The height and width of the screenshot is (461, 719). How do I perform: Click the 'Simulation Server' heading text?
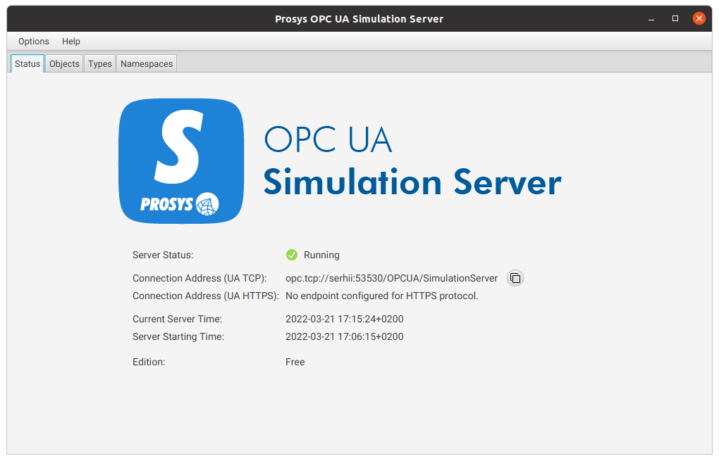pyautogui.click(x=412, y=182)
